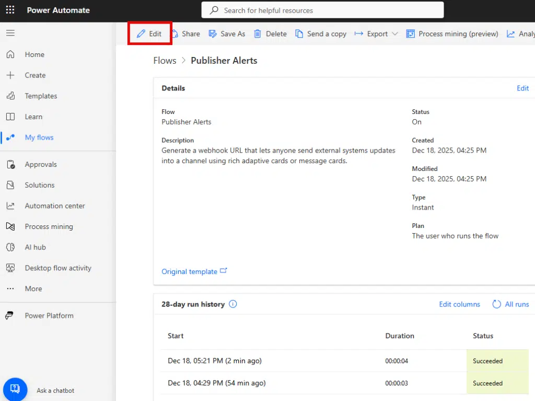This screenshot has height=401, width=535.
Task: Refresh using the All runs icon
Action: (497, 304)
